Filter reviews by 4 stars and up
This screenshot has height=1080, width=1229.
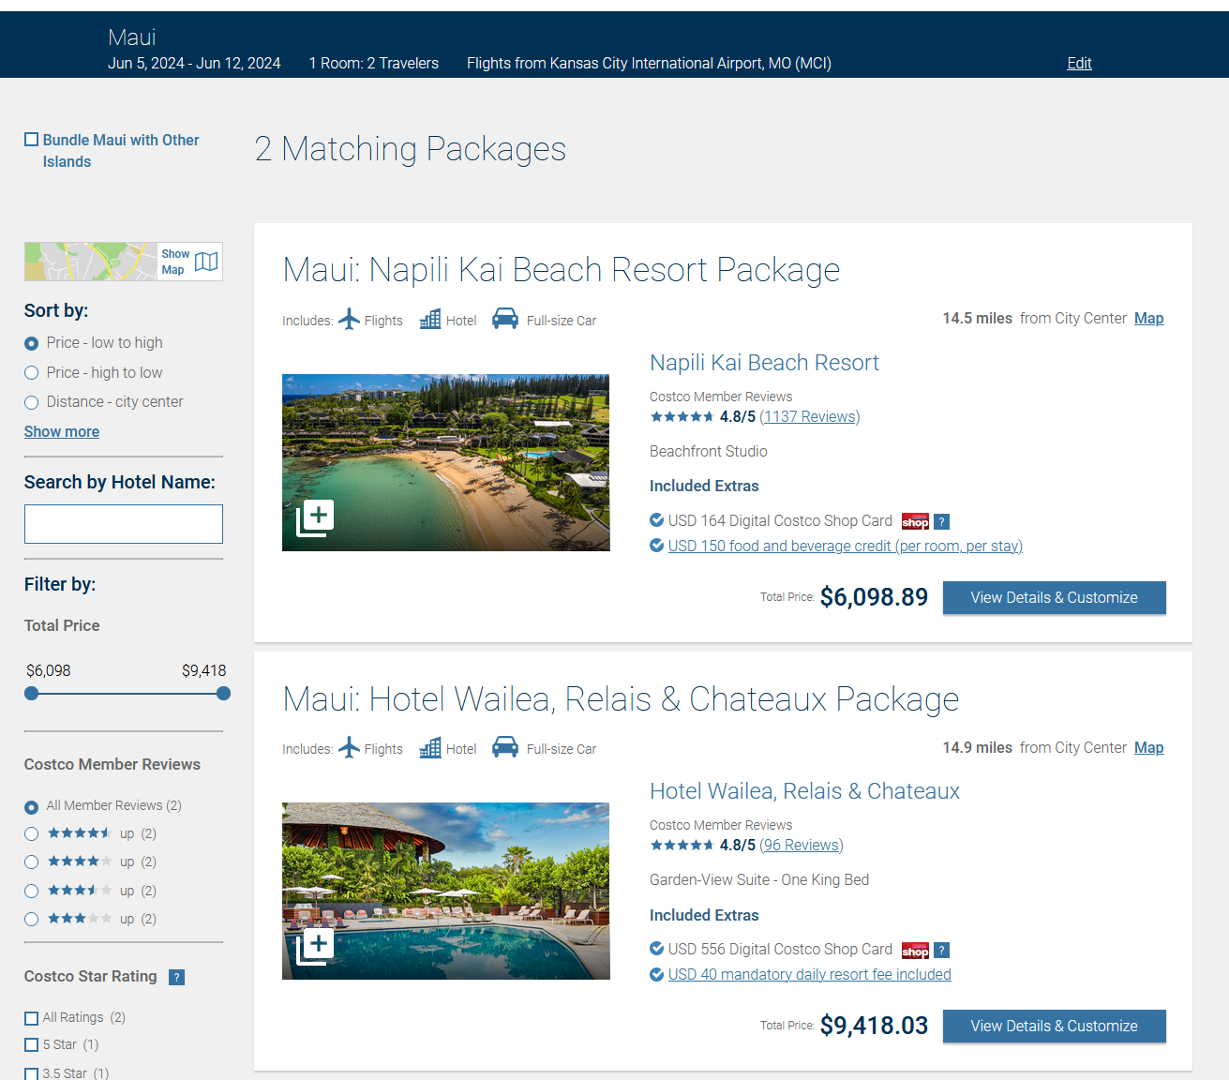click(x=31, y=862)
